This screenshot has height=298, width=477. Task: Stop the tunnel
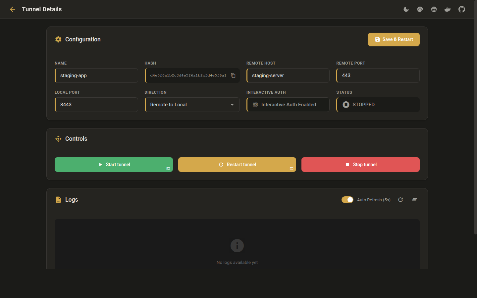coord(360,165)
